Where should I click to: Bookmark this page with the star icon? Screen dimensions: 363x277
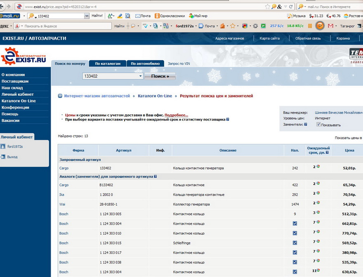click(x=267, y=7)
